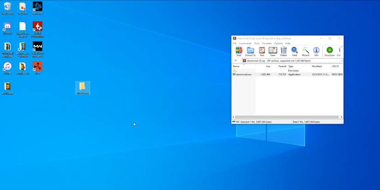Select the parent folder ".." entry
Screen dimensions: 380x190
click(x=235, y=70)
